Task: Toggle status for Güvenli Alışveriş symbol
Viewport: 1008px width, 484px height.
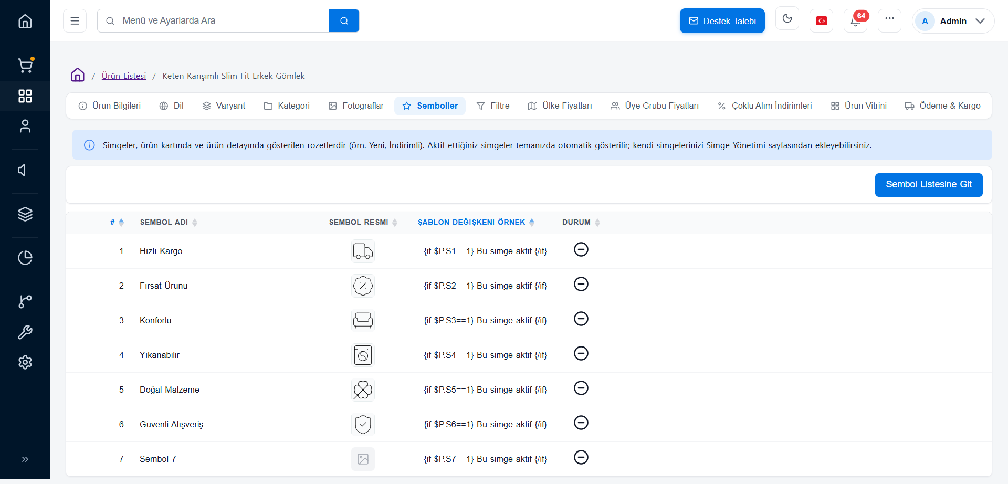Action: pyautogui.click(x=581, y=423)
